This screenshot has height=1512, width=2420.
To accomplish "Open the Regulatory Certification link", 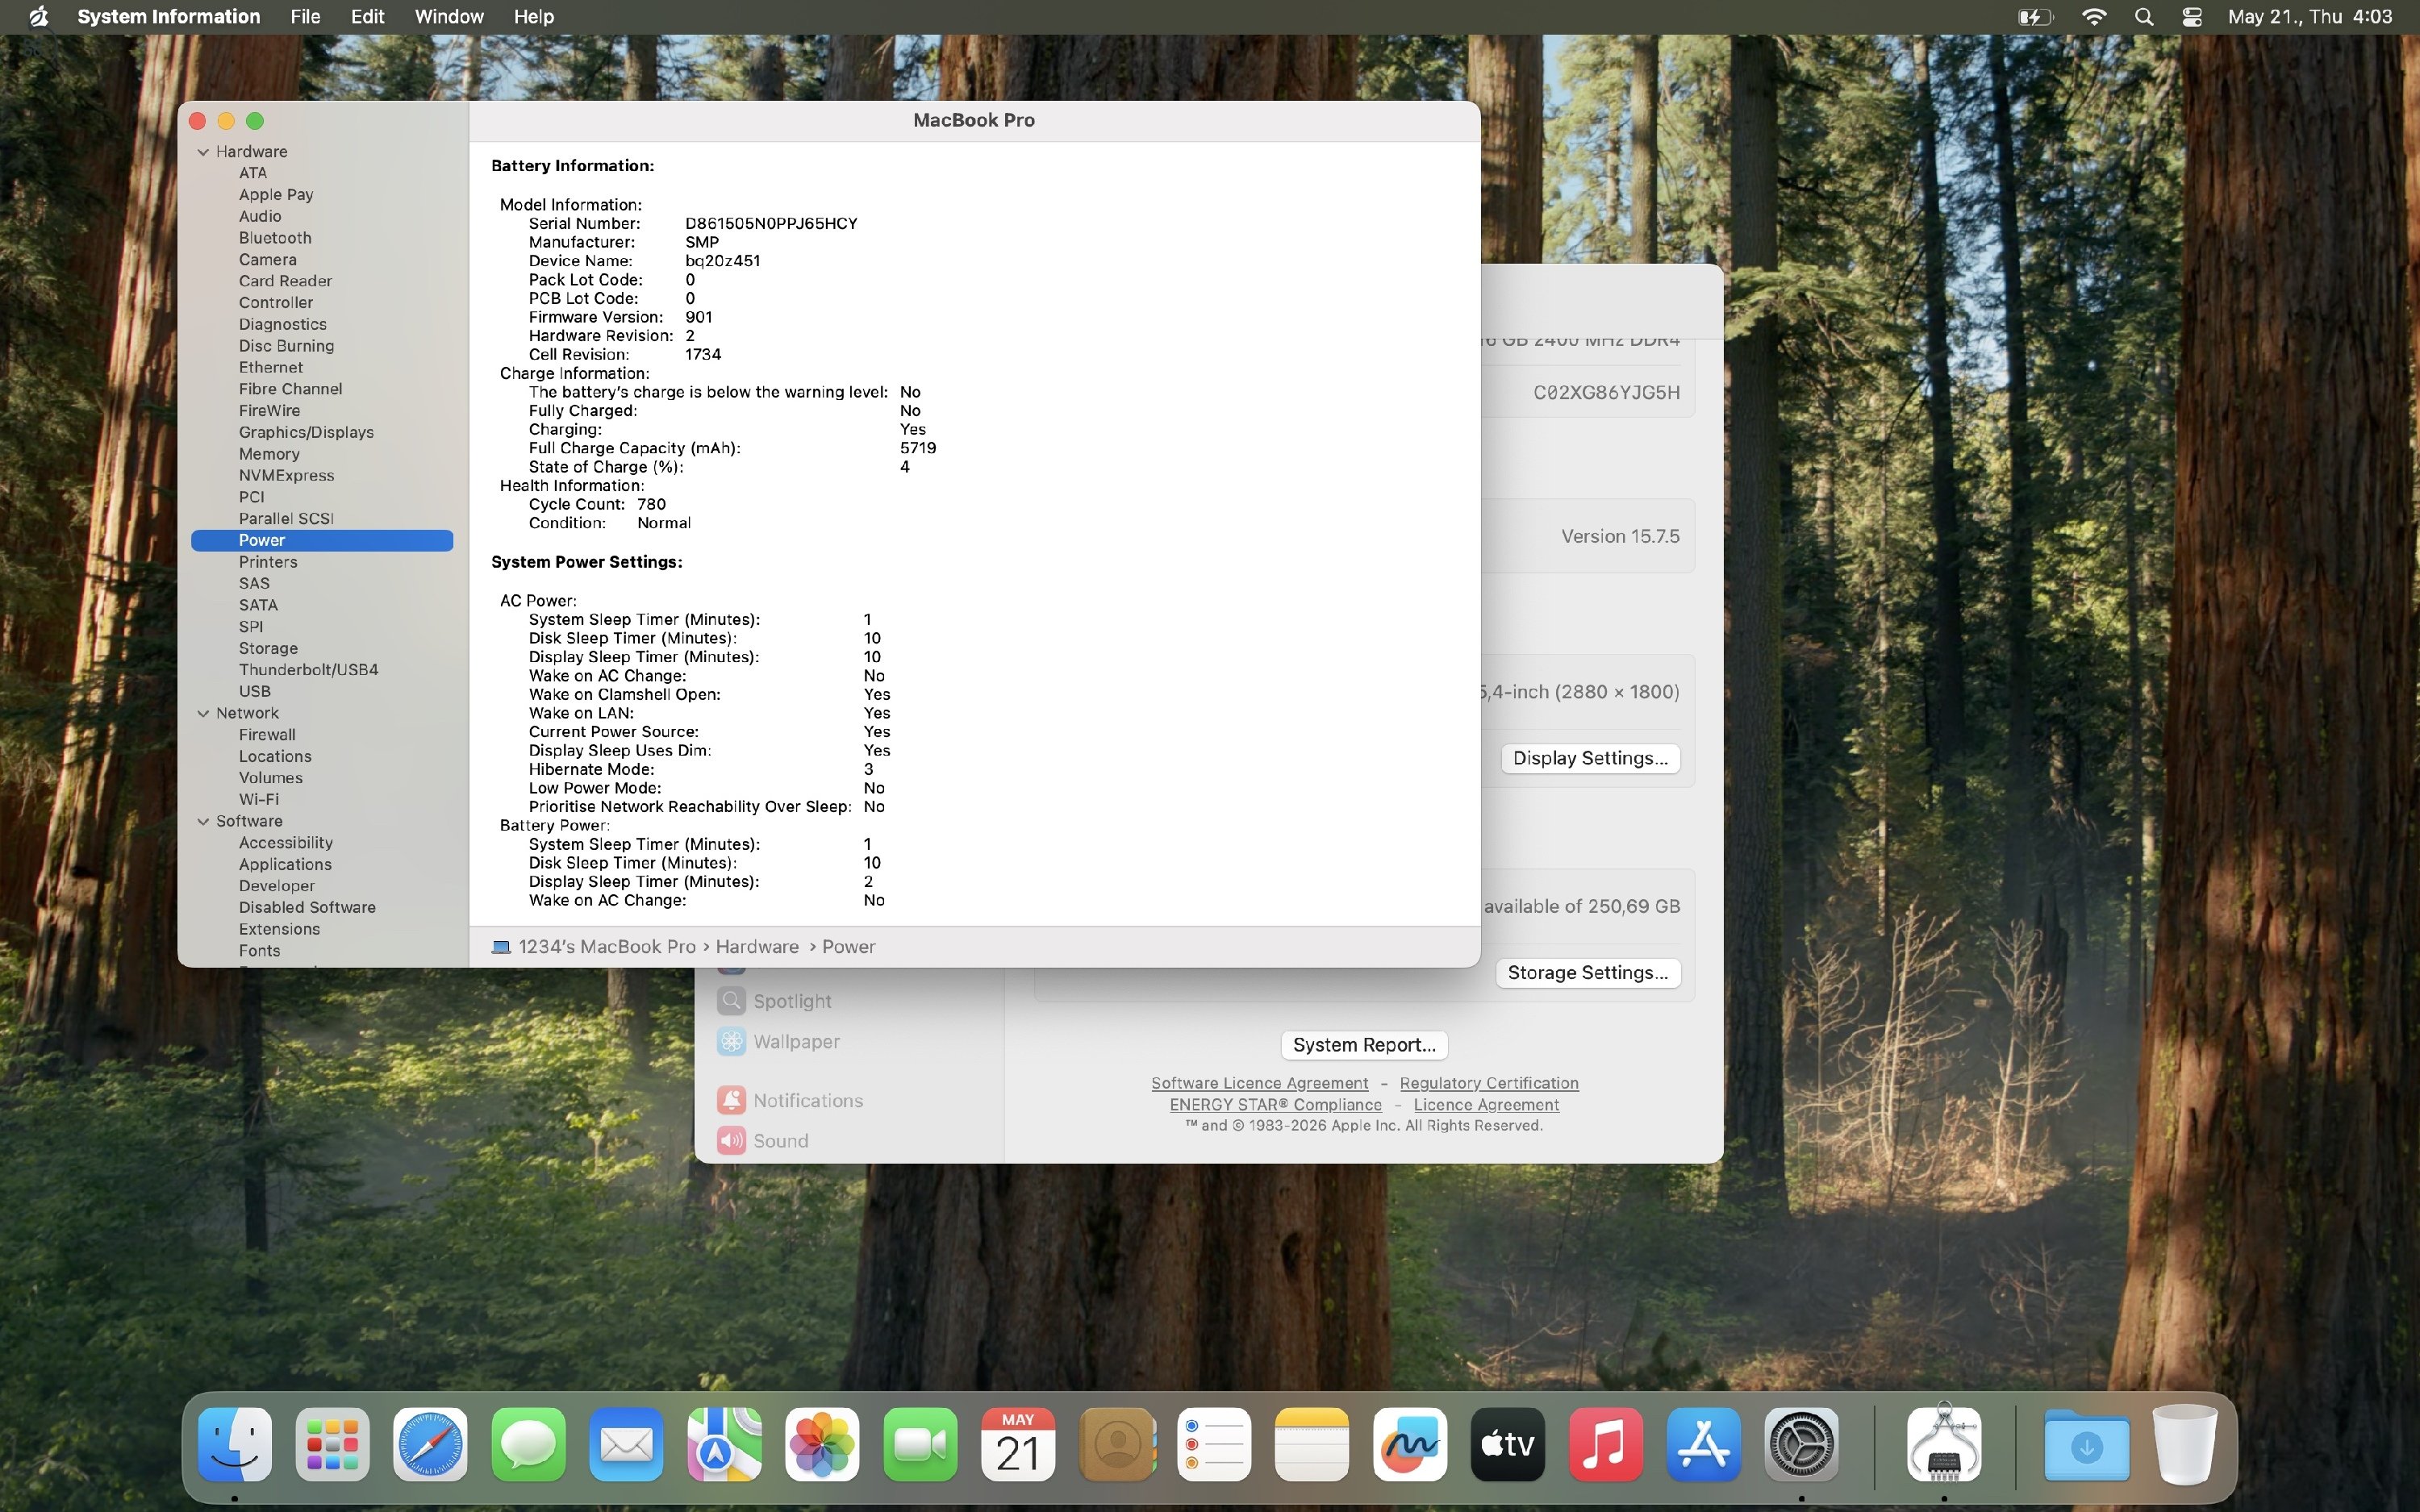I will (x=1489, y=1083).
